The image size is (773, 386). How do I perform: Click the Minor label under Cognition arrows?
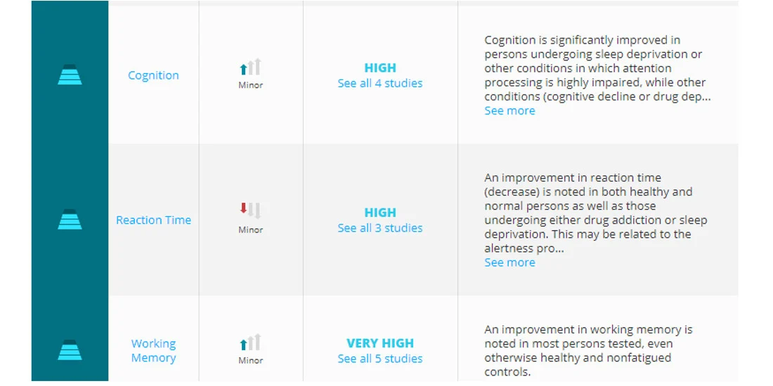[x=250, y=85]
